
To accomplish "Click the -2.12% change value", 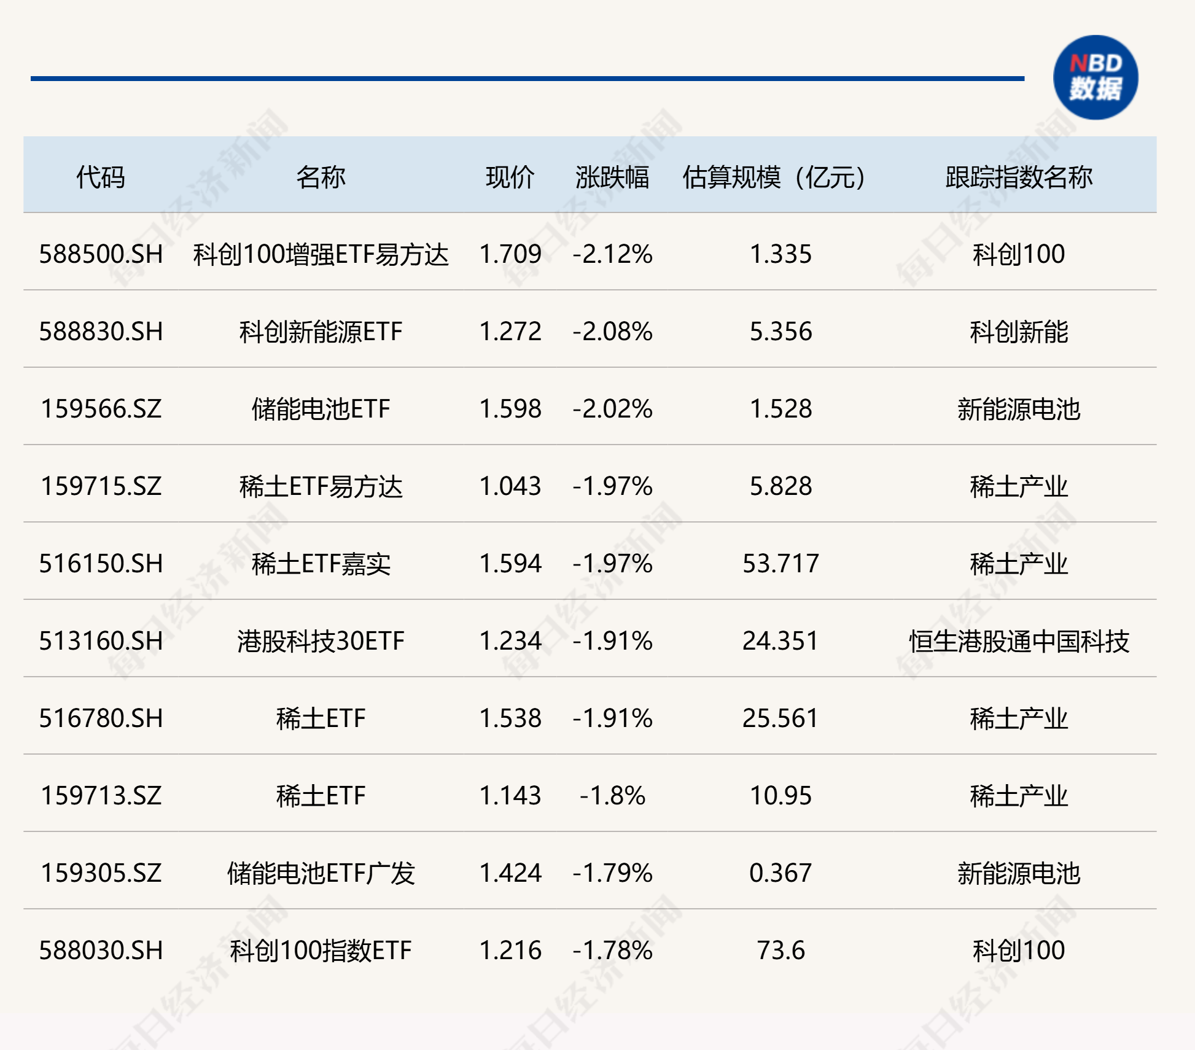I will [x=612, y=254].
